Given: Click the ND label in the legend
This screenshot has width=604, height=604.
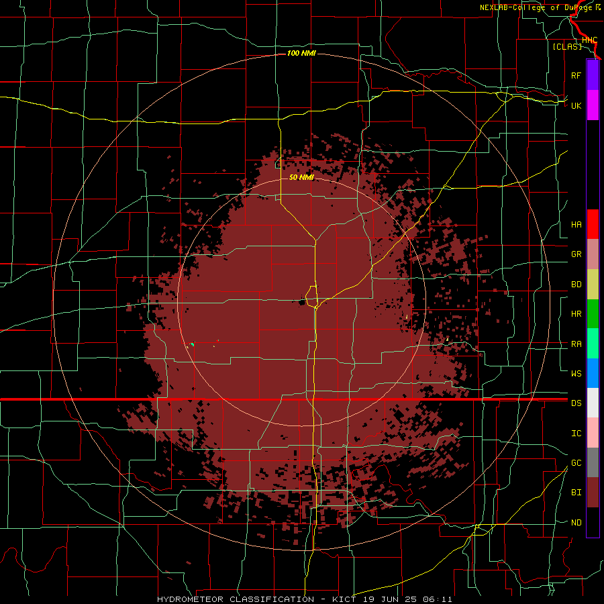Looking at the screenshot, I should point(576,523).
